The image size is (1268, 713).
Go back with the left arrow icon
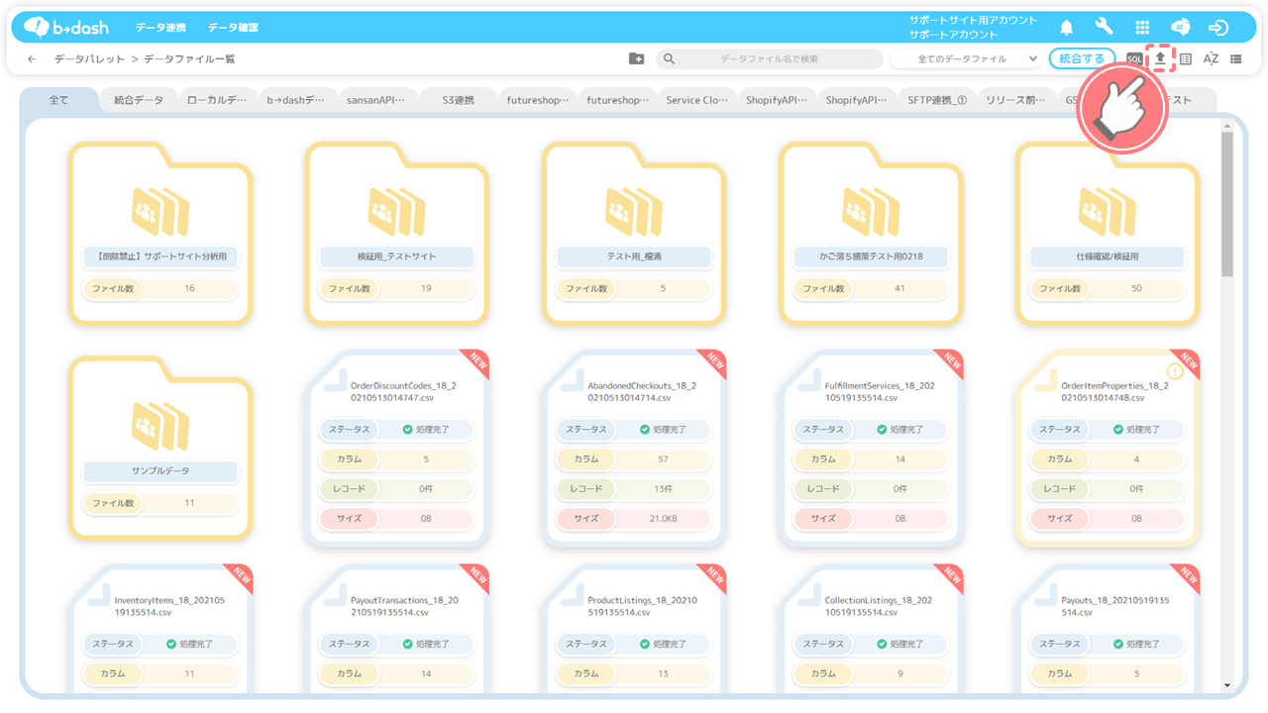[32, 59]
